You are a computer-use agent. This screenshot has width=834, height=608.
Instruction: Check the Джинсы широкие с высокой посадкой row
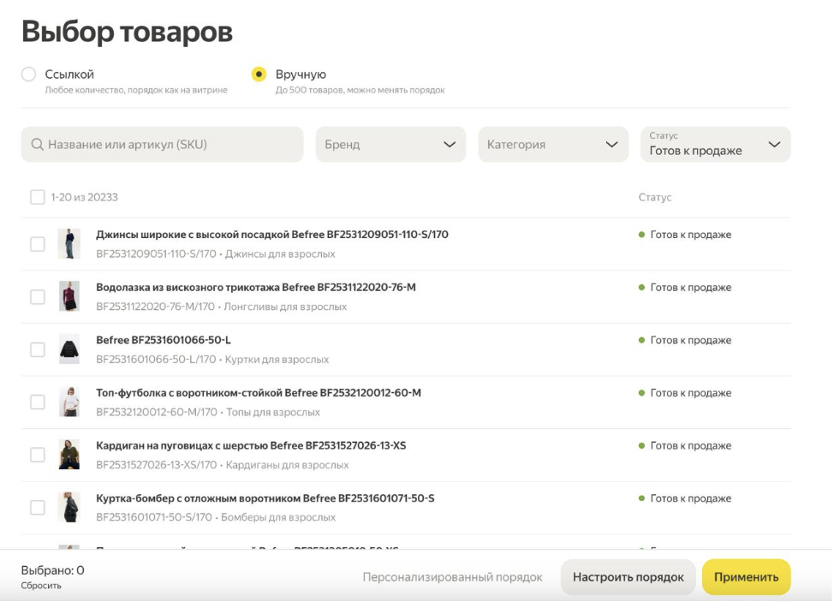(x=37, y=244)
